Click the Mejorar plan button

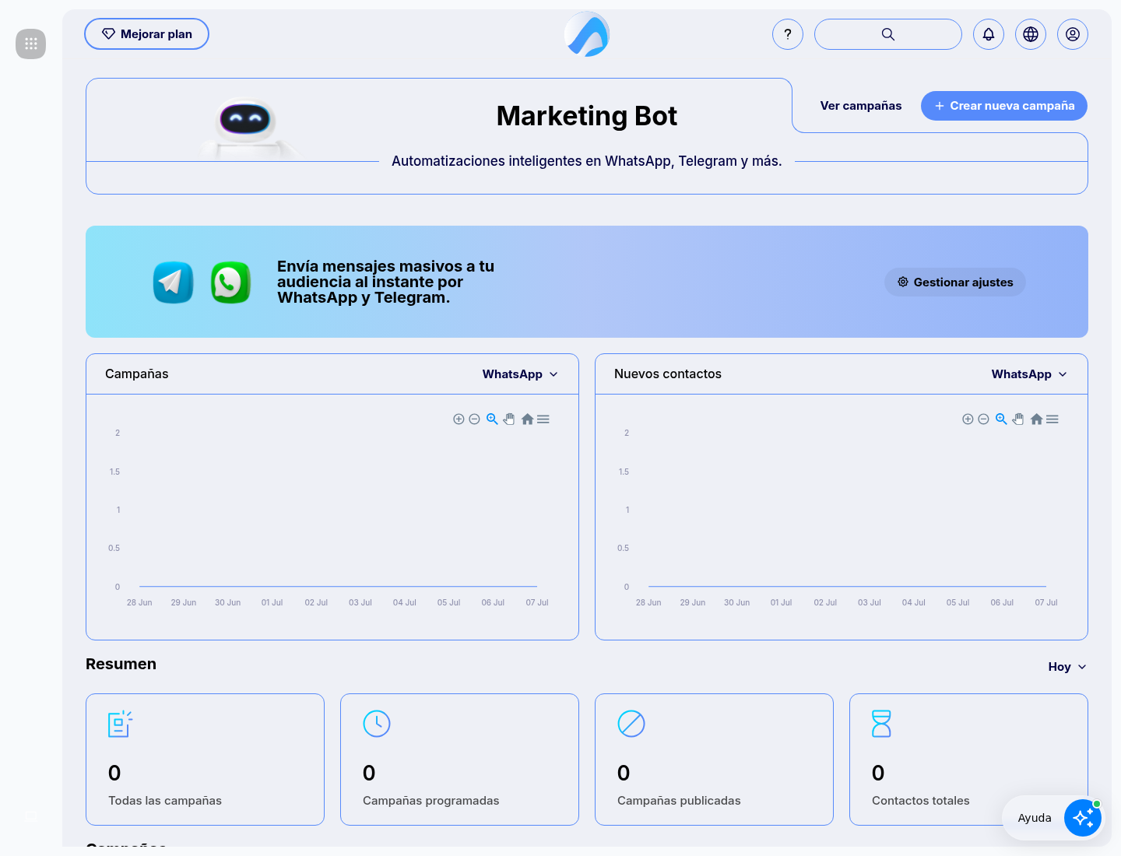pyautogui.click(x=146, y=34)
